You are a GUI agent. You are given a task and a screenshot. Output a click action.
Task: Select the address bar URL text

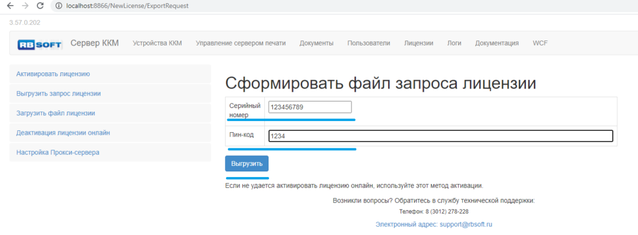[127, 6]
